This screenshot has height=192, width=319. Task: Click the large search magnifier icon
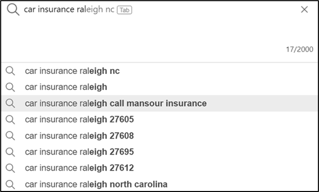point(13,10)
